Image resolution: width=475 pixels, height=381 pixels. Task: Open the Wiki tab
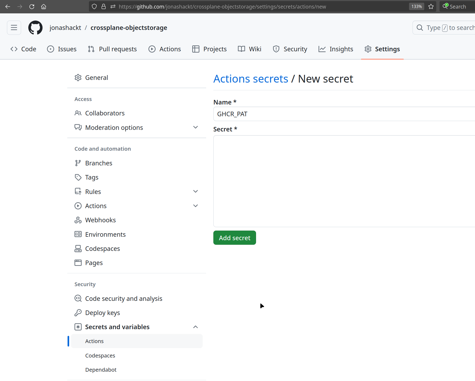(249, 49)
